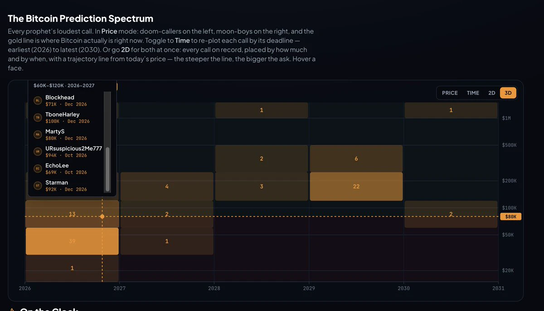544x311 pixels.
Task: Click the 2029 cell with 6 calls
Action: click(x=356, y=158)
